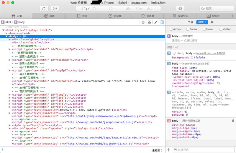Click the add new style rule plus icon

pyautogui.click(x=168, y=150)
